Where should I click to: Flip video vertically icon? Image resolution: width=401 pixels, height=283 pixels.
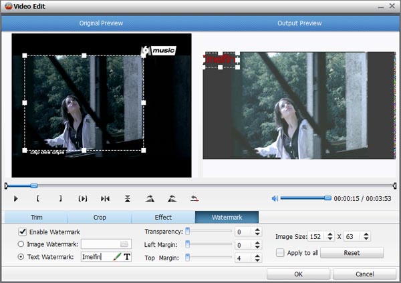click(x=128, y=198)
